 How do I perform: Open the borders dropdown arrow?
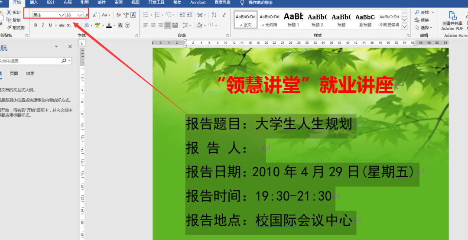(216, 26)
